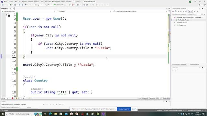207x116 pixels.
Task: Select the Program.cs editor tab
Action: pyautogui.click(x=5, y=8)
